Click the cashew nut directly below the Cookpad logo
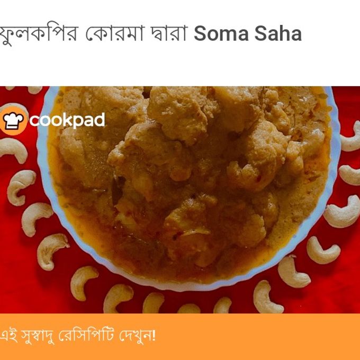The image size is (360, 360). click(x=14, y=150)
